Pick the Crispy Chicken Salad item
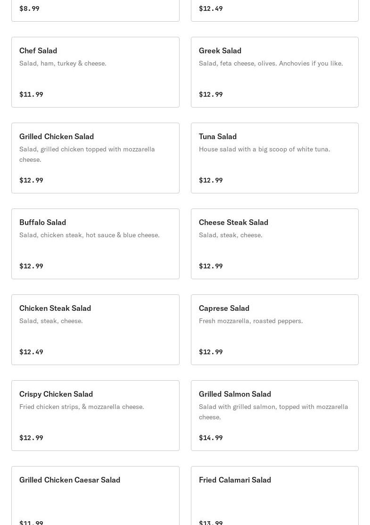Screen dimensions: 370x525 [95, 416]
